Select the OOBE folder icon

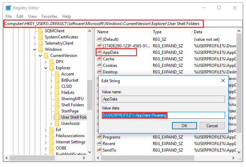[52, 148]
